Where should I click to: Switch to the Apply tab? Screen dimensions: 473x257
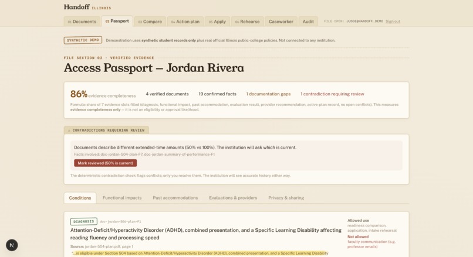(x=217, y=21)
